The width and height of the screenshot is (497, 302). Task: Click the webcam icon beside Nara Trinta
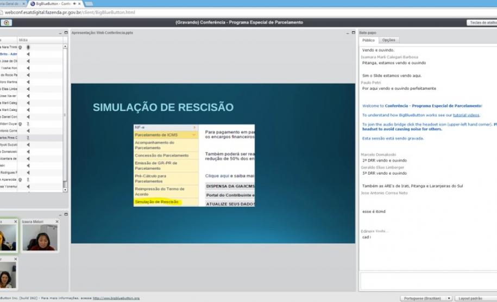[x=21, y=47]
